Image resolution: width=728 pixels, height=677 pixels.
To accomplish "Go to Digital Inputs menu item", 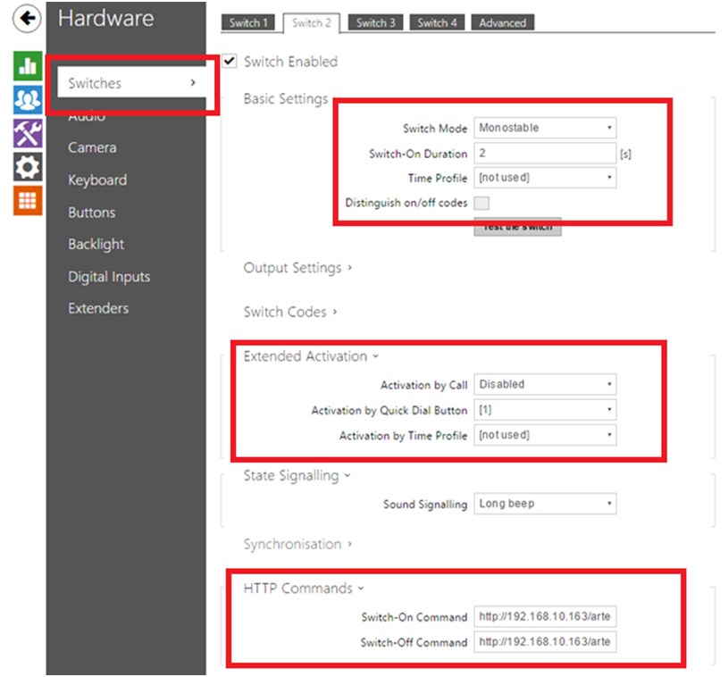I will coord(109,277).
